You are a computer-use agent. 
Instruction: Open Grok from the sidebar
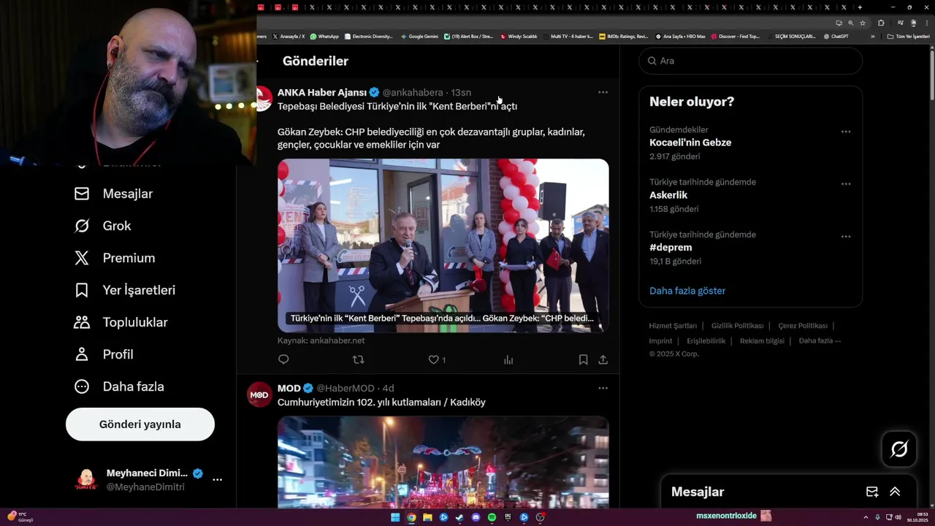point(102,226)
